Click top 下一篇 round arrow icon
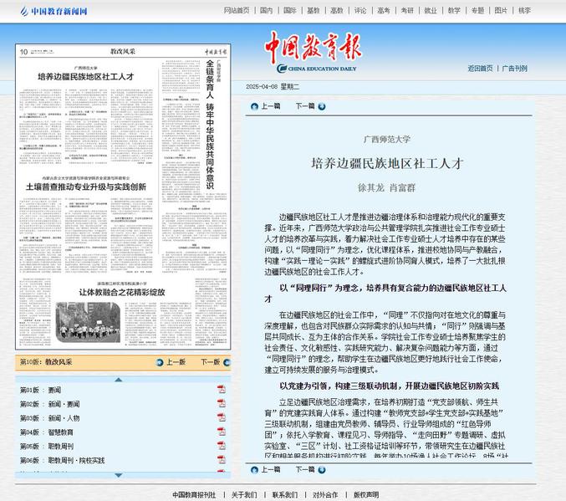Image resolution: width=566 pixels, height=501 pixels. pyautogui.click(x=322, y=106)
